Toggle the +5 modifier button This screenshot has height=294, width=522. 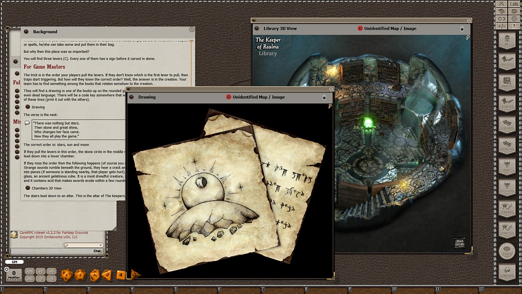point(51,271)
